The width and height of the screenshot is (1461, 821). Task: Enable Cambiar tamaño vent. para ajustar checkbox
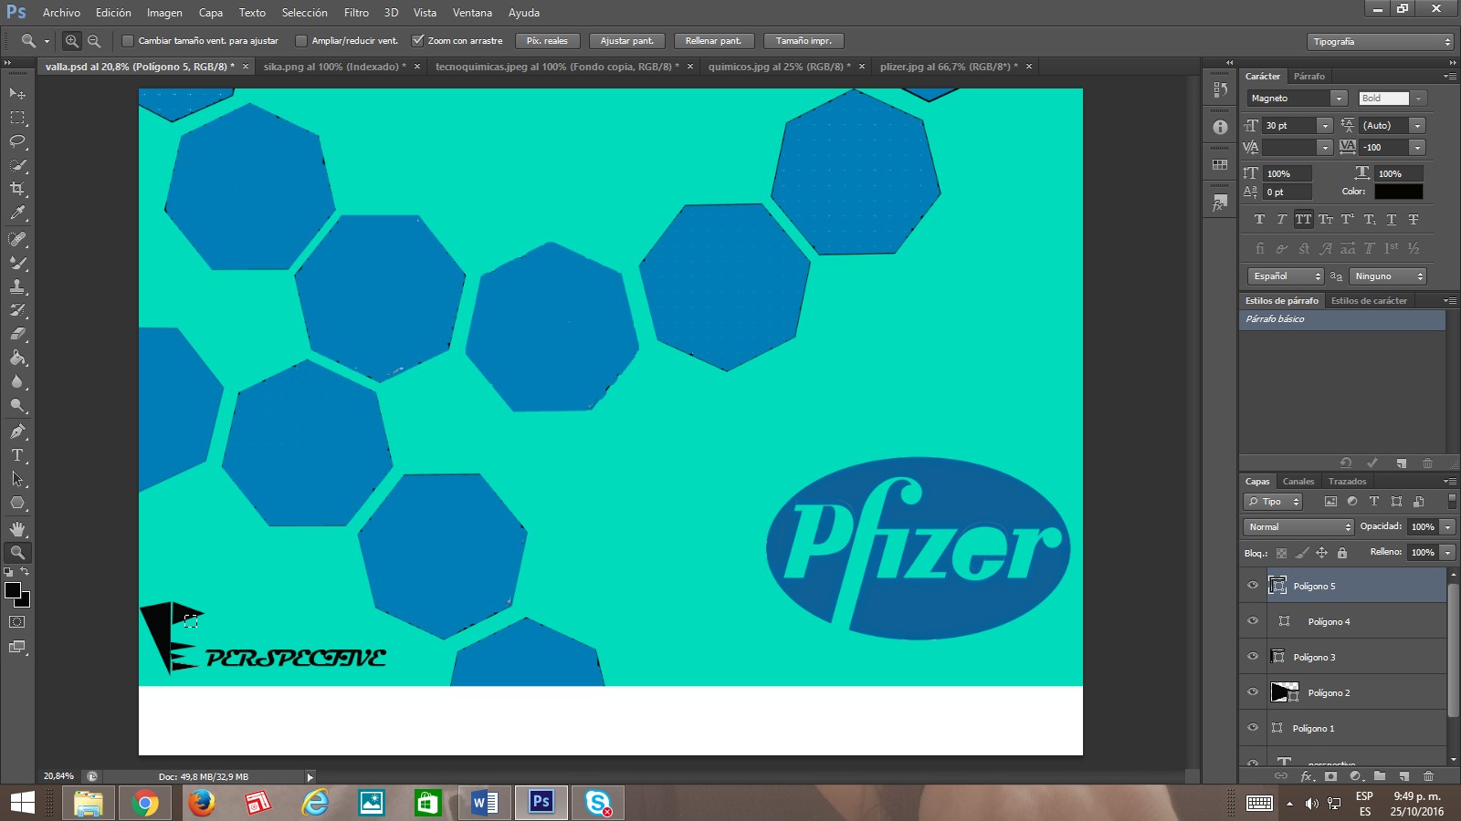pos(128,41)
